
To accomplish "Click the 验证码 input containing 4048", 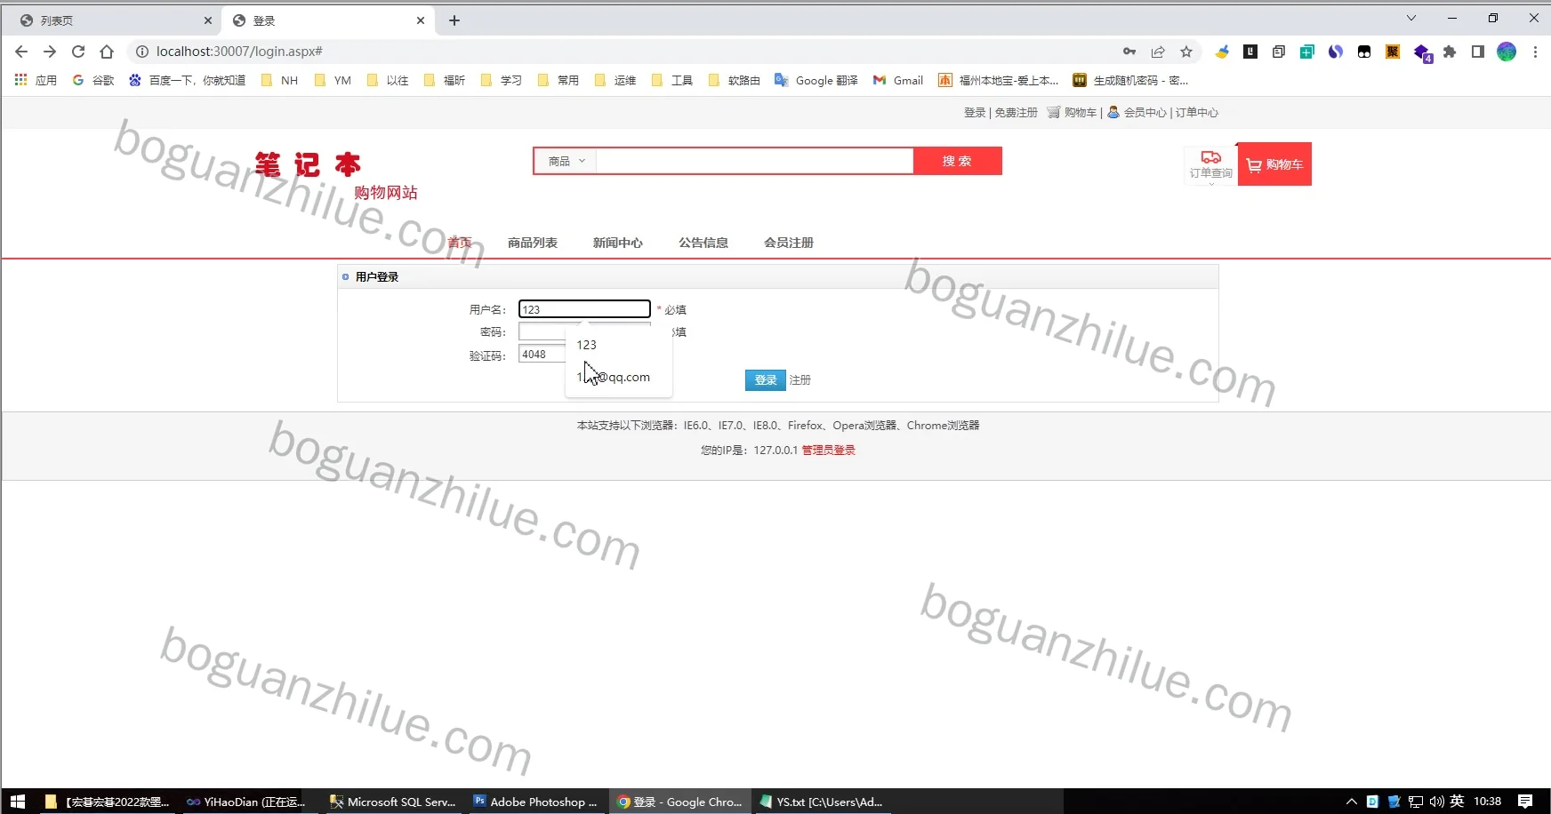I will click(542, 354).
